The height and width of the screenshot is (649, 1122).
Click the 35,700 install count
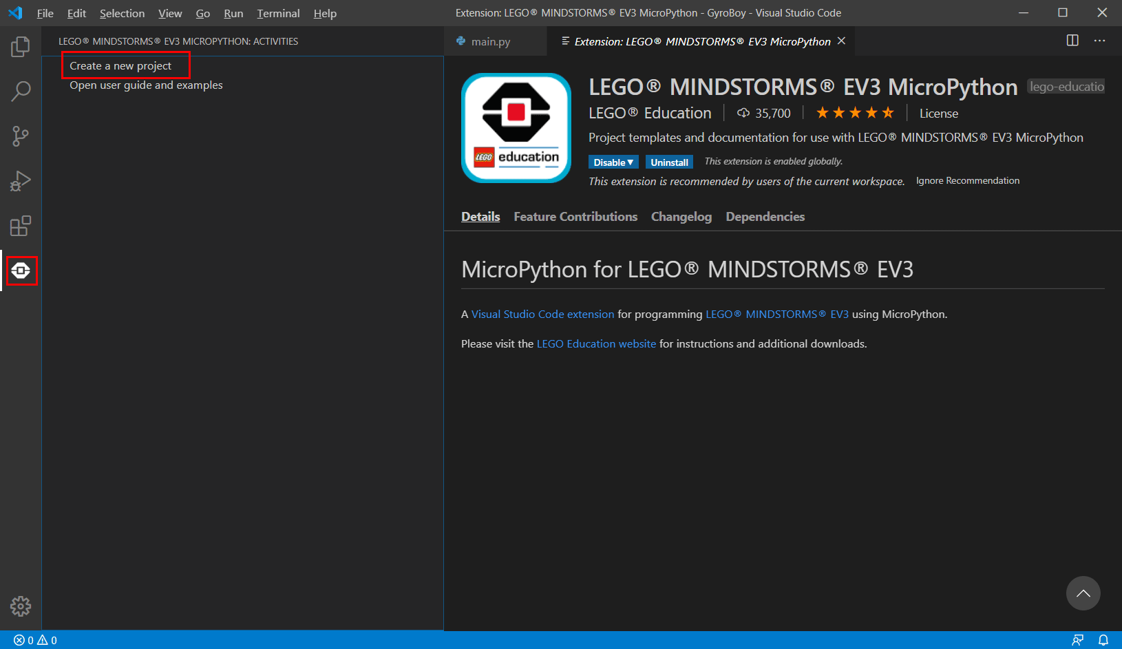(x=764, y=113)
